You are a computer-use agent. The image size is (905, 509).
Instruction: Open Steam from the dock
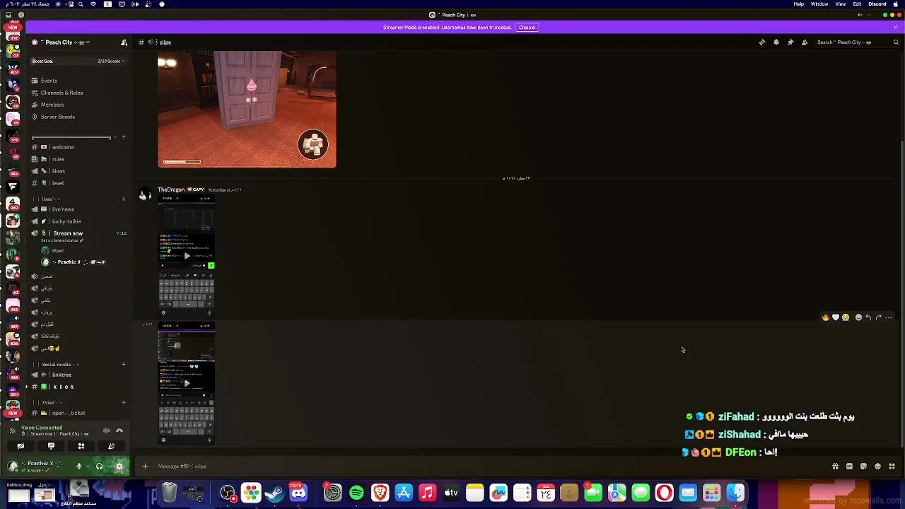point(274,493)
